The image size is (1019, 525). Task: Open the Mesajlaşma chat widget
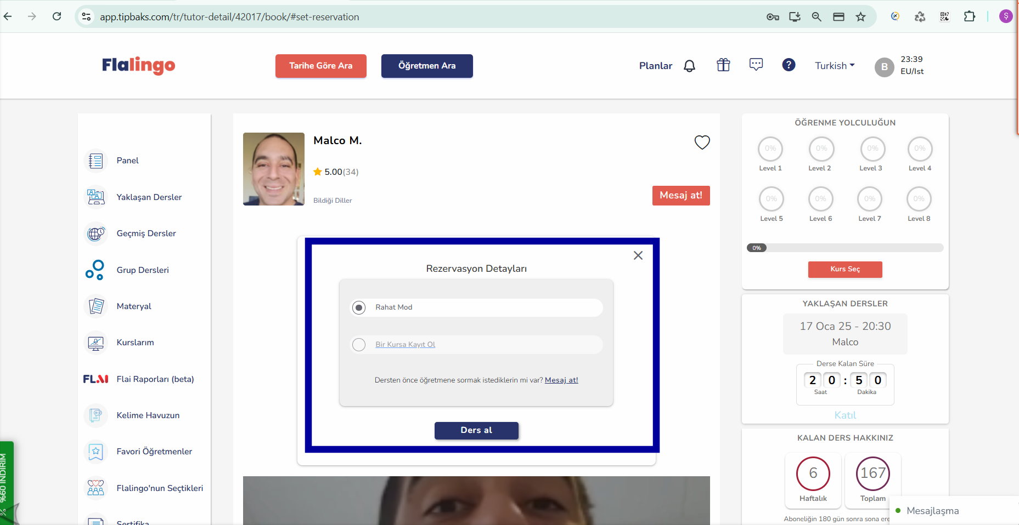[954, 511]
